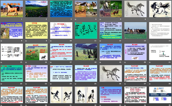The width and height of the screenshot is (172, 106).
Task: Select slide 3 with the blue text background
Action: (x=61, y=9)
